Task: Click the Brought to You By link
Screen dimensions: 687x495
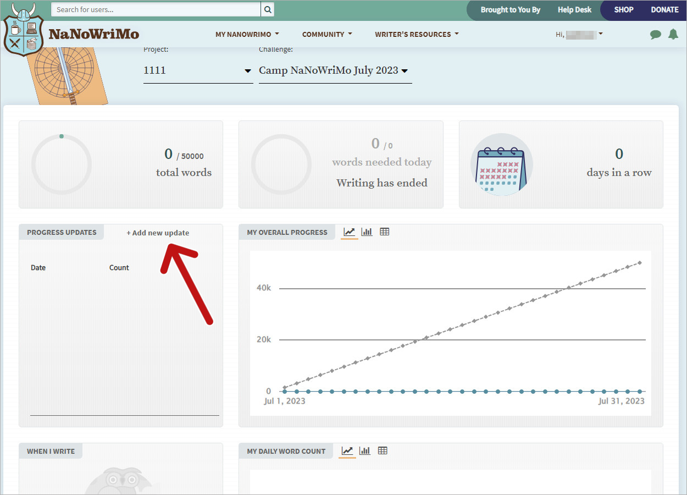Action: coord(510,10)
